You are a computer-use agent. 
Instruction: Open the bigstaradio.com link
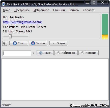[x=22, y=22]
